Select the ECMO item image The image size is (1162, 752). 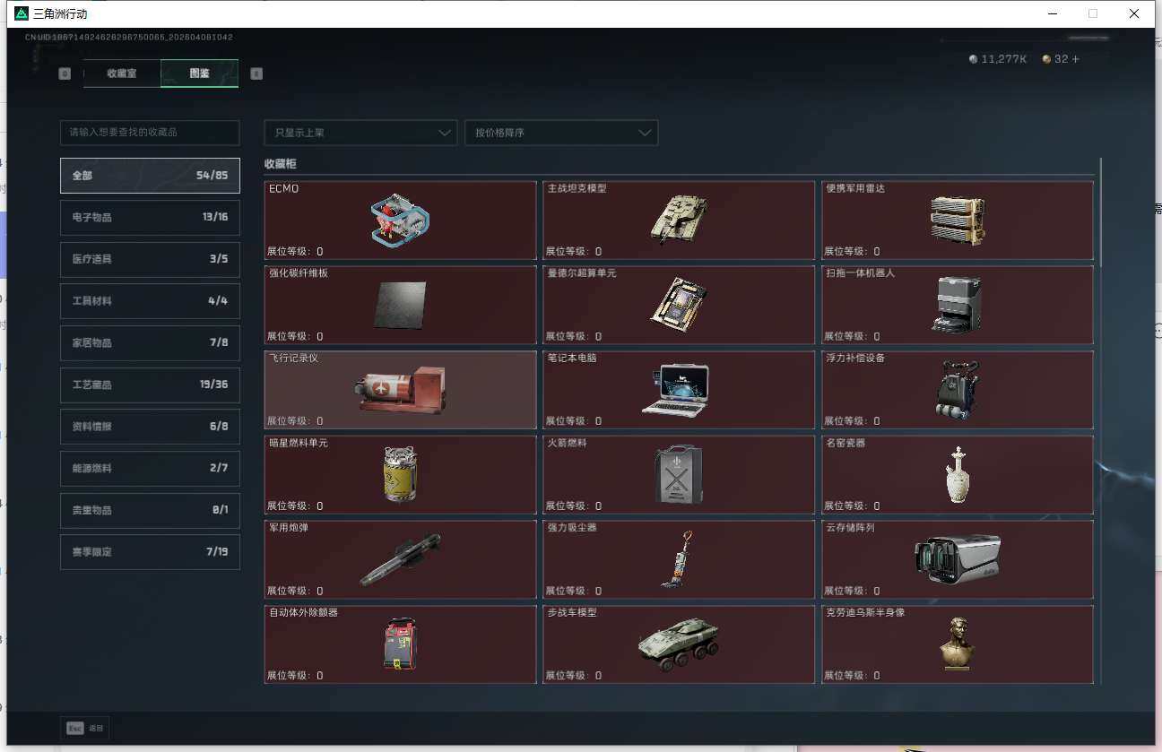[x=400, y=220]
